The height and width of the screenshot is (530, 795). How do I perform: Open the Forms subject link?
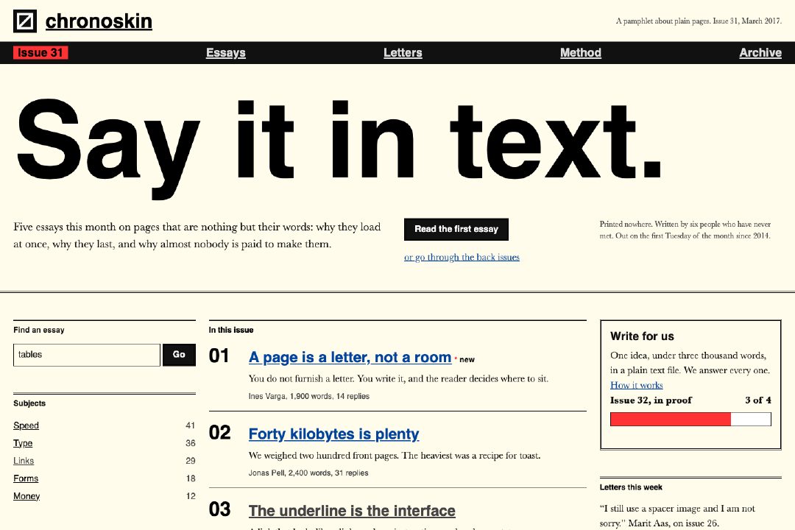26,478
